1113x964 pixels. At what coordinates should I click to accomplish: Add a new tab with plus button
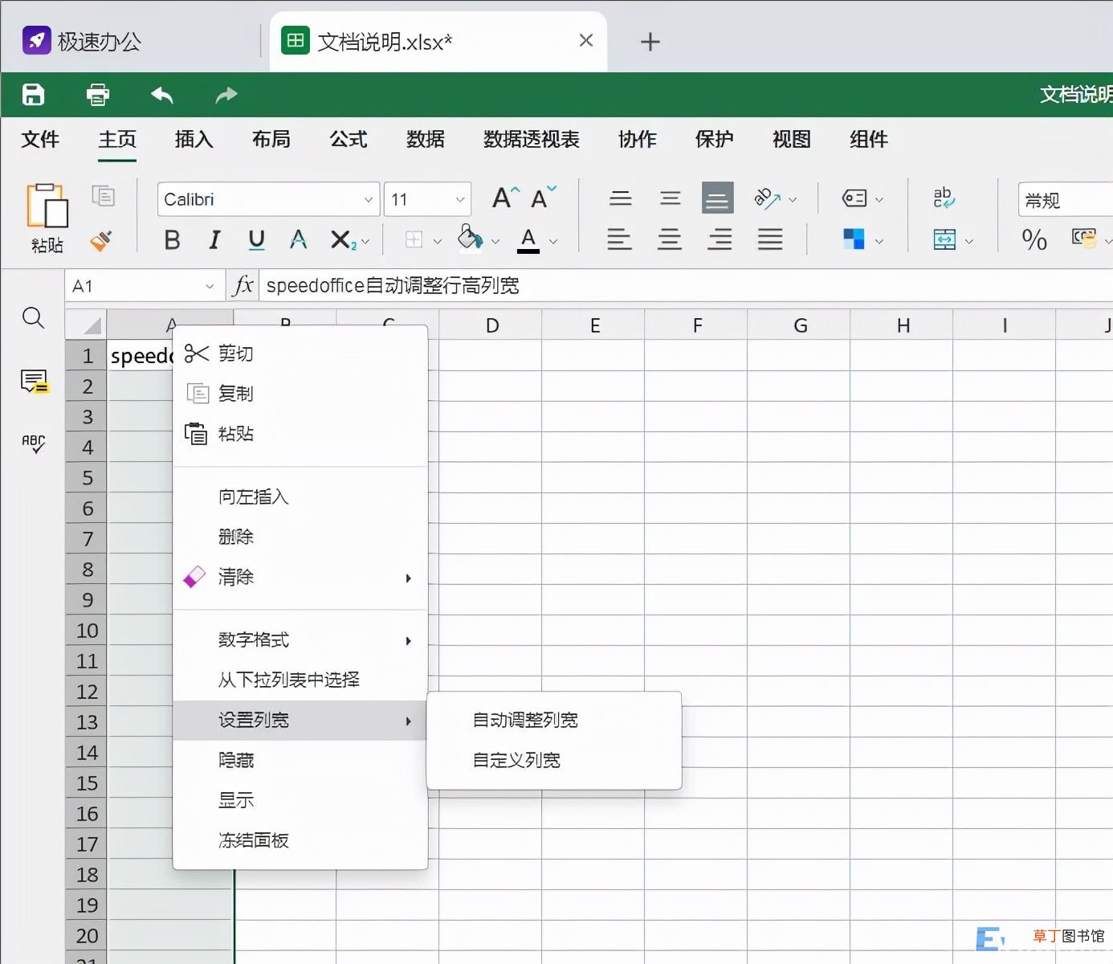coord(650,42)
